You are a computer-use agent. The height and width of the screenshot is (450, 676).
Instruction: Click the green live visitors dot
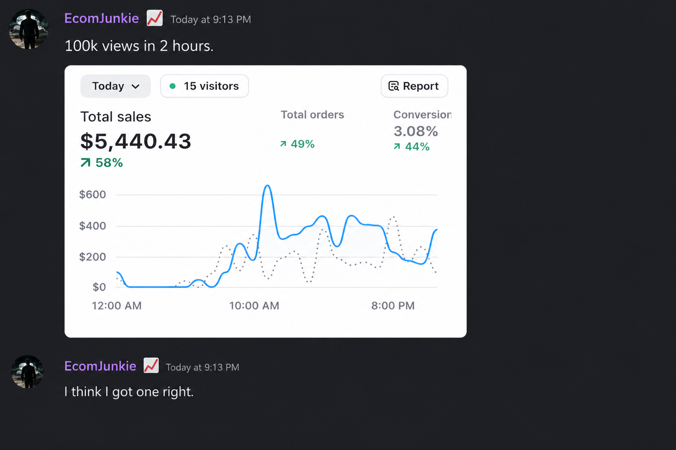coord(173,86)
